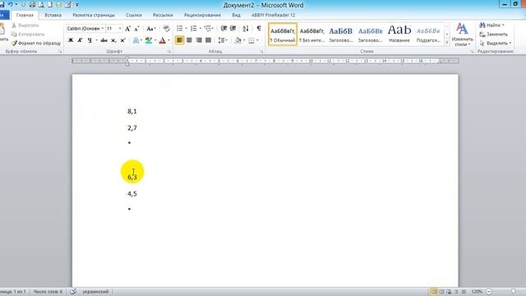Open the font size 11 dropdown
Image resolution: width=526 pixels, height=296 pixels.
coord(120,29)
